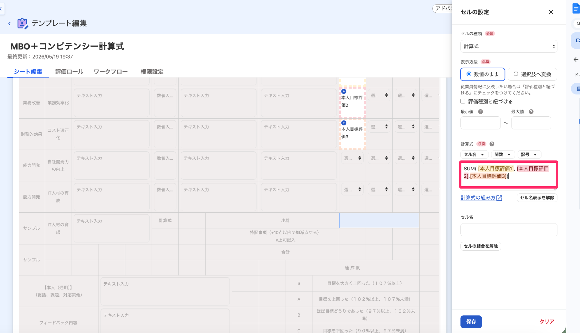Click into the 最大値 input field
580x333 pixels.
(531, 123)
